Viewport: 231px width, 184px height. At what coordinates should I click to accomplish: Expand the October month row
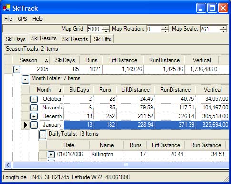(x=34, y=99)
